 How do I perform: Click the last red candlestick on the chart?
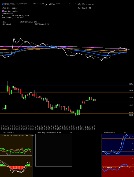[95, 100]
